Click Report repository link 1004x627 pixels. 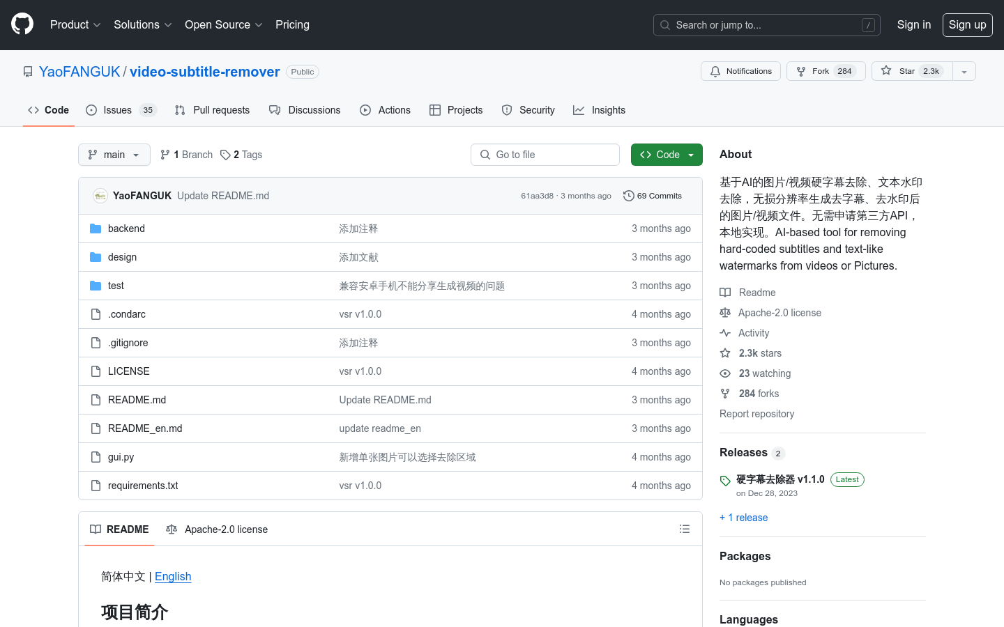click(x=756, y=414)
